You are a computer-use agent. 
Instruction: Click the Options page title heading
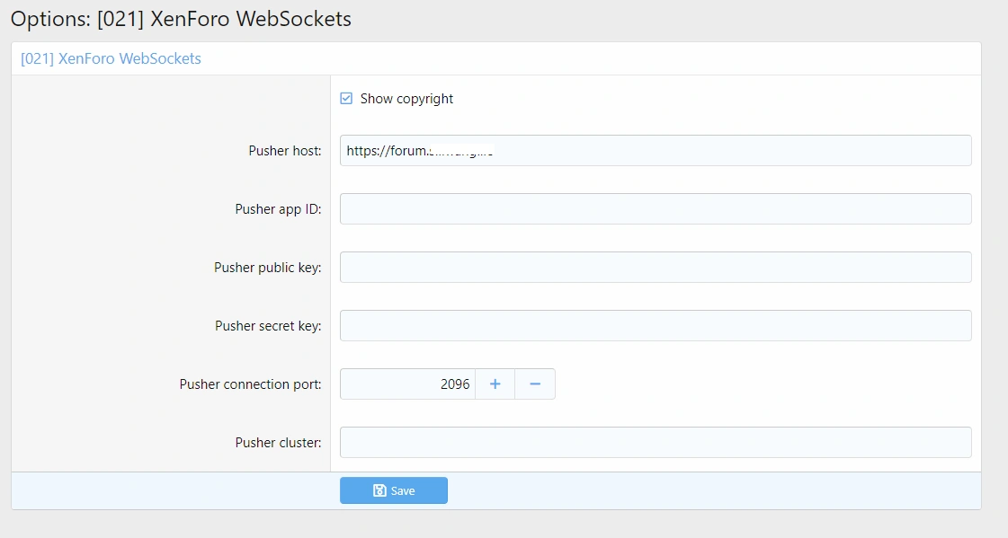(x=181, y=19)
